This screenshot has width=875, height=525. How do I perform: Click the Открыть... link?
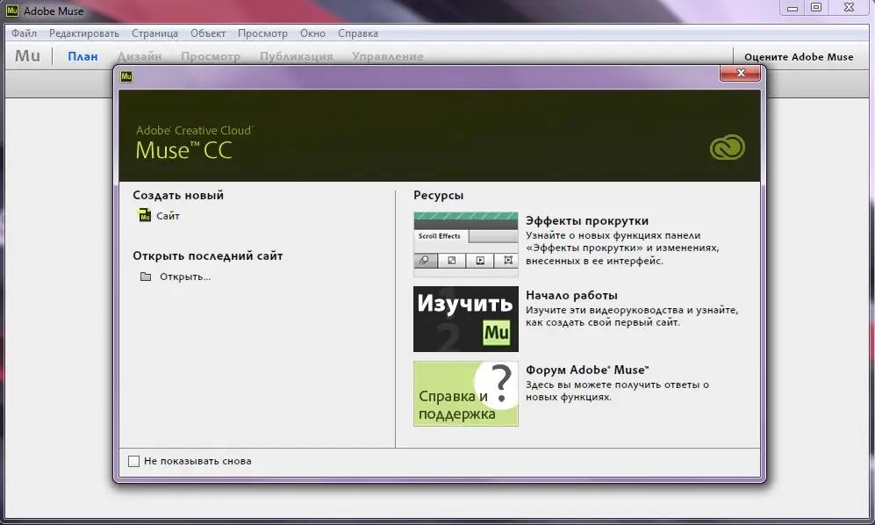click(x=184, y=277)
